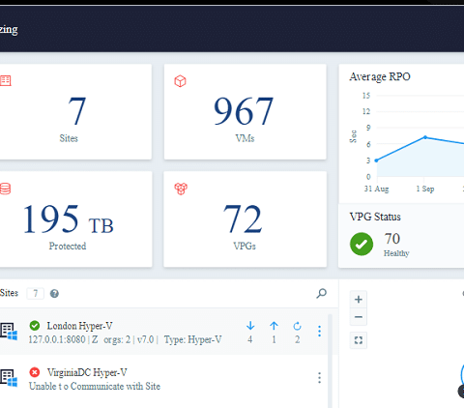This screenshot has width=464, height=408.
Task: Zoom in the map with plus
Action: click(x=359, y=300)
